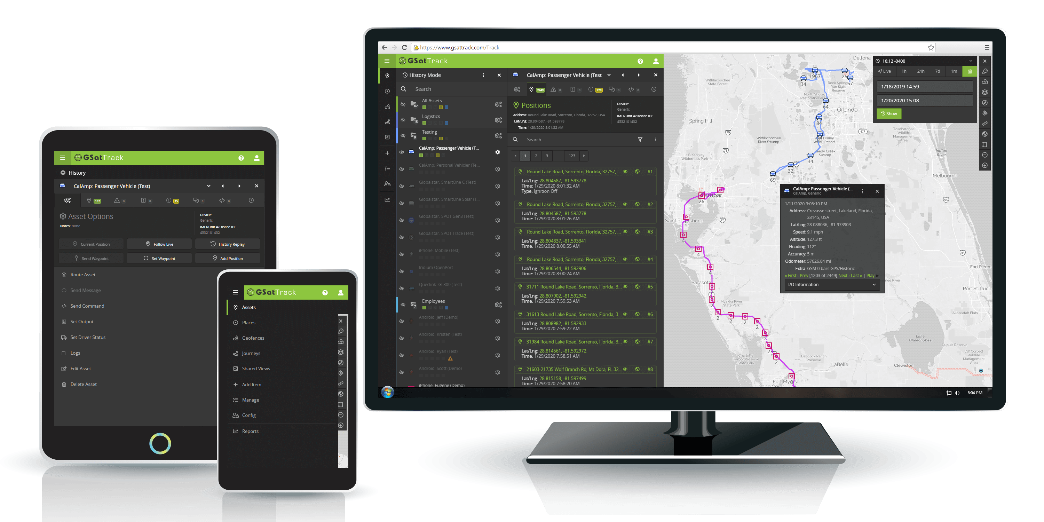Expand CalAmp Passenger Vehicle asset dropdown on desktop
Image resolution: width=1044 pixels, height=522 pixels.
(x=609, y=75)
